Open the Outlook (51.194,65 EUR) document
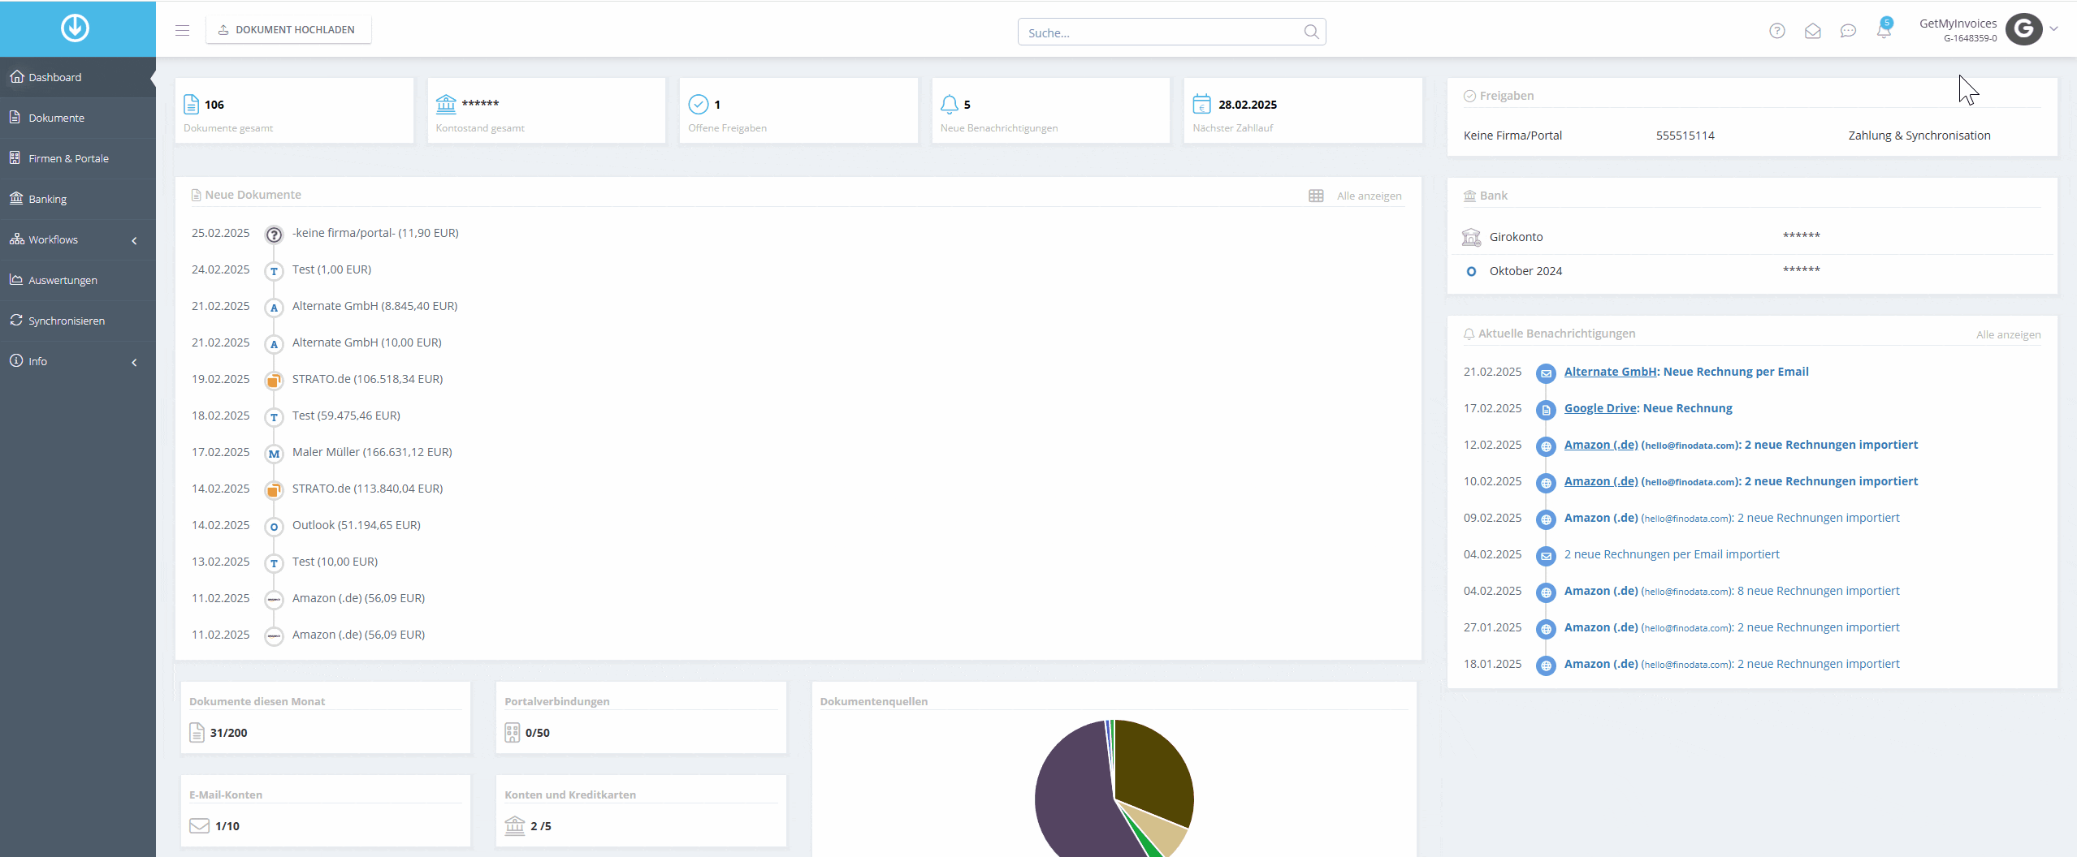 tap(356, 525)
